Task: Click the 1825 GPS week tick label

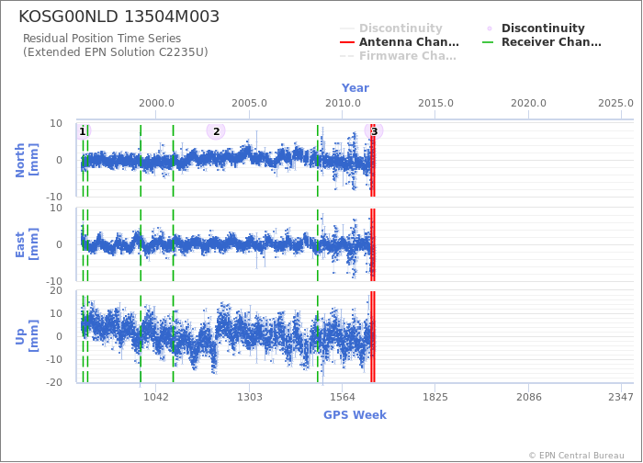Action: click(435, 397)
